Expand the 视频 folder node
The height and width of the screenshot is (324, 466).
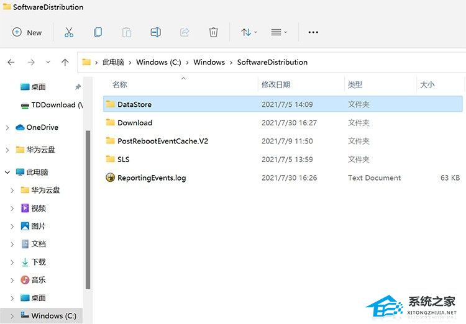[12, 208]
